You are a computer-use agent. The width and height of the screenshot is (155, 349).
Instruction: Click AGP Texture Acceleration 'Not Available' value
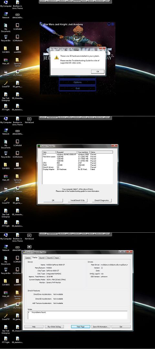point(58,303)
